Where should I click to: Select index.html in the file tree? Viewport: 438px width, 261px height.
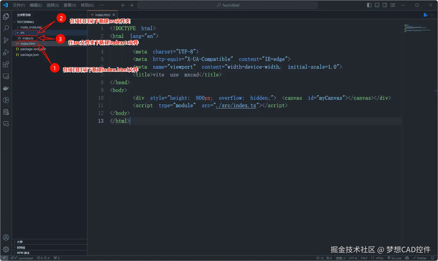point(49,44)
